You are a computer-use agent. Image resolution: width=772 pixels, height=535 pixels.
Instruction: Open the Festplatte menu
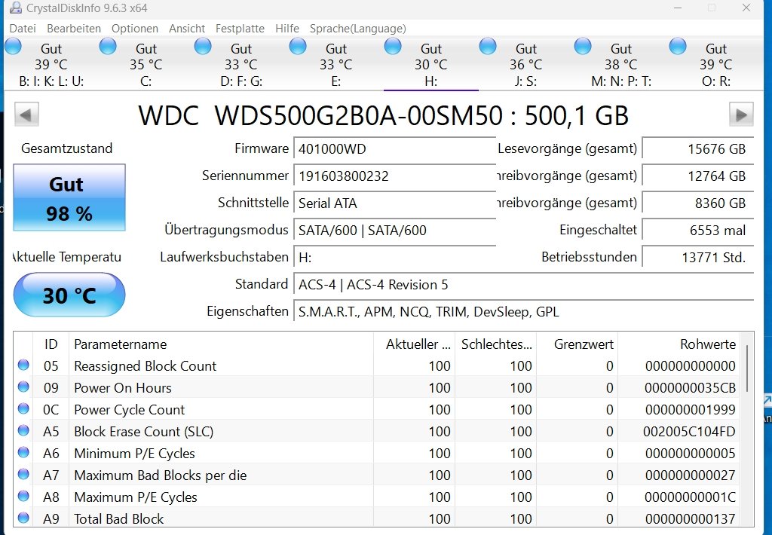tap(240, 29)
